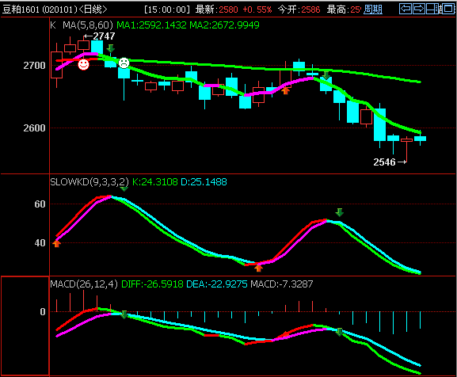This screenshot has width=457, height=377.
Task: Click the 2600 price axis label
Action: [34, 128]
